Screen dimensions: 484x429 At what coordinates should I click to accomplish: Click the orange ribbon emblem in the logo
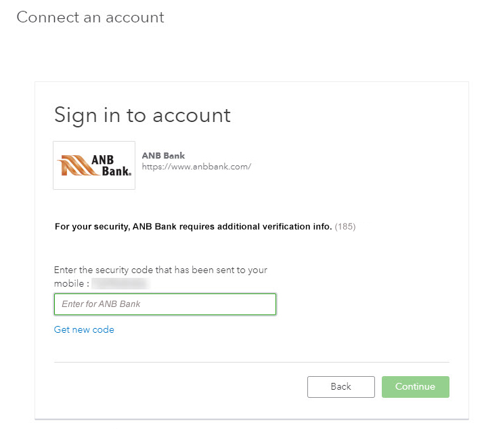74,167
